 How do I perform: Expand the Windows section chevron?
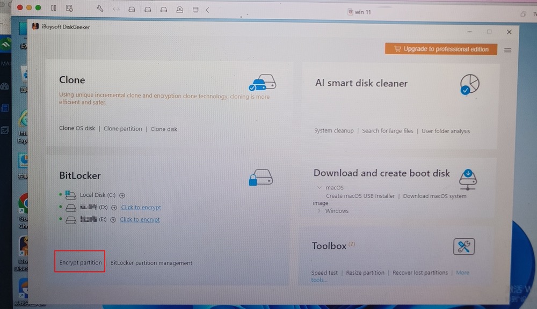point(319,211)
